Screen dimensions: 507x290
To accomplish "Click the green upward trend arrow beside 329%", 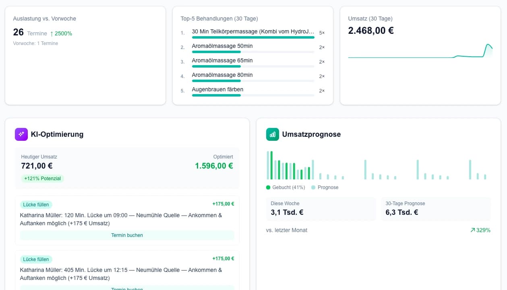I will [472, 230].
